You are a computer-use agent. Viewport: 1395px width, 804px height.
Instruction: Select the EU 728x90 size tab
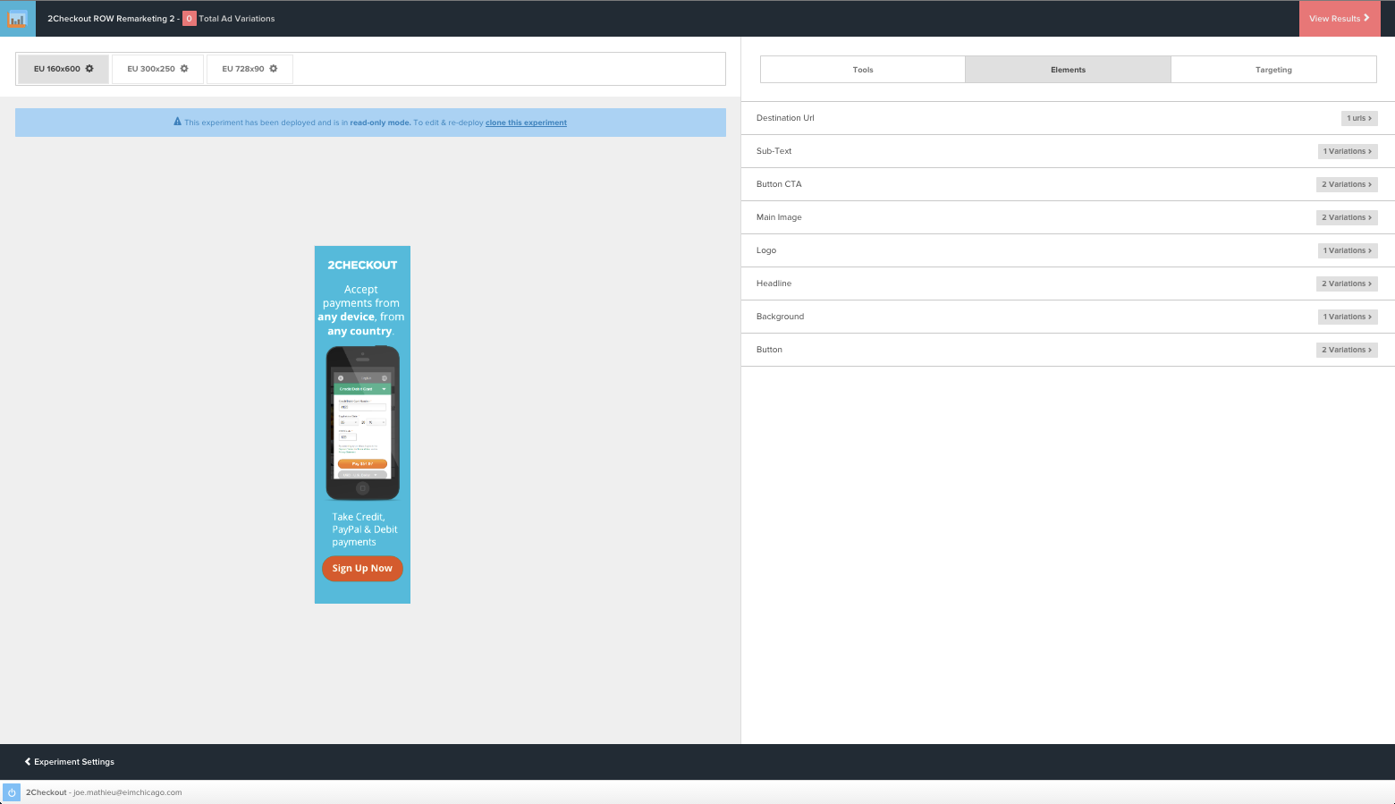coord(249,69)
